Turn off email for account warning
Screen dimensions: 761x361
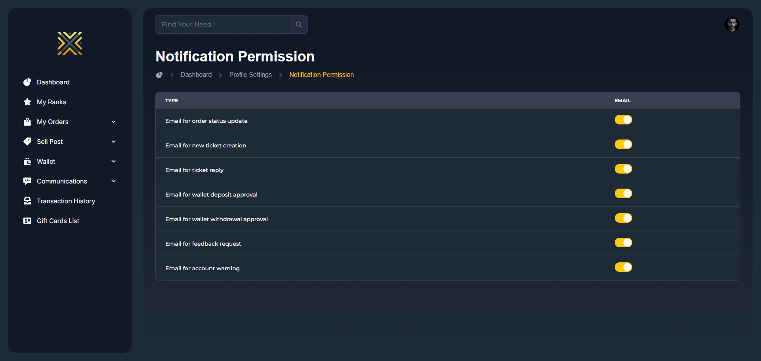623,267
